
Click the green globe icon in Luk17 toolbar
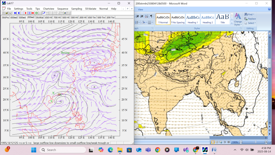coord(36,13)
